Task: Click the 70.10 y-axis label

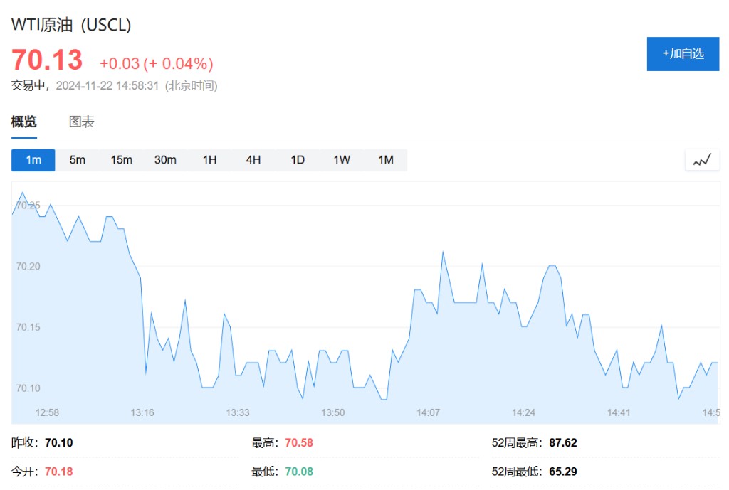Action: pyautogui.click(x=28, y=388)
